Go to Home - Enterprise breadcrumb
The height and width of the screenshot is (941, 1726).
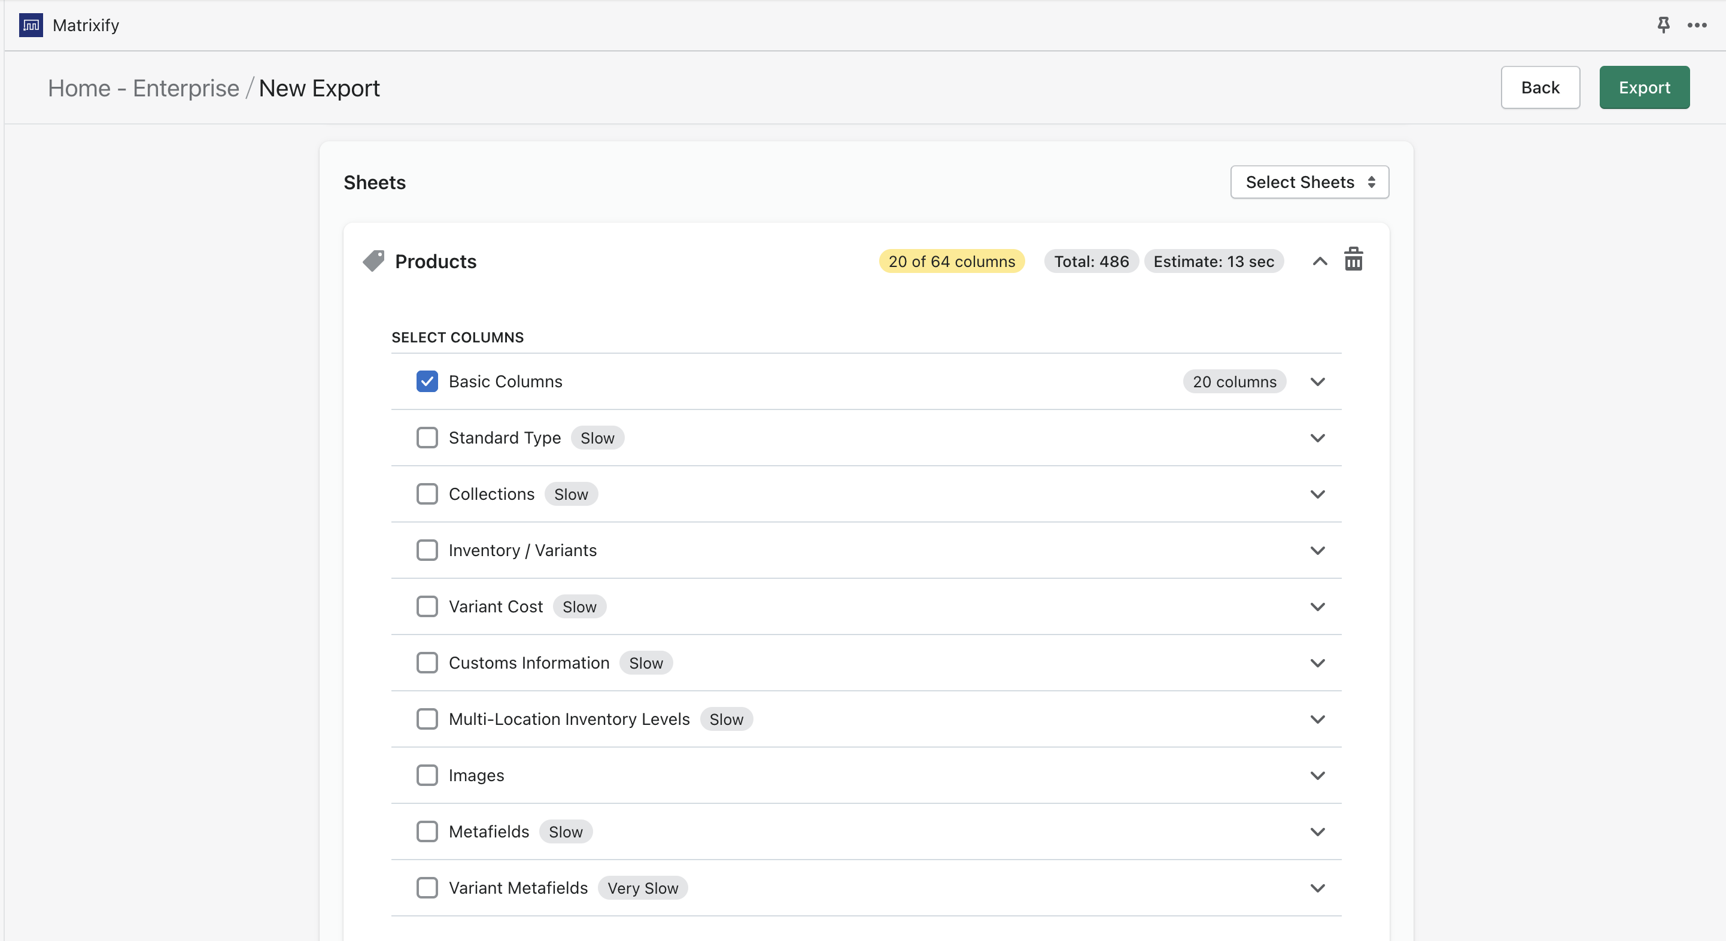coord(144,88)
